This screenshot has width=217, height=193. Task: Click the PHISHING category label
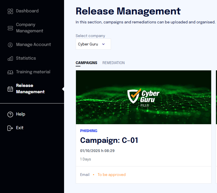pos(89,131)
